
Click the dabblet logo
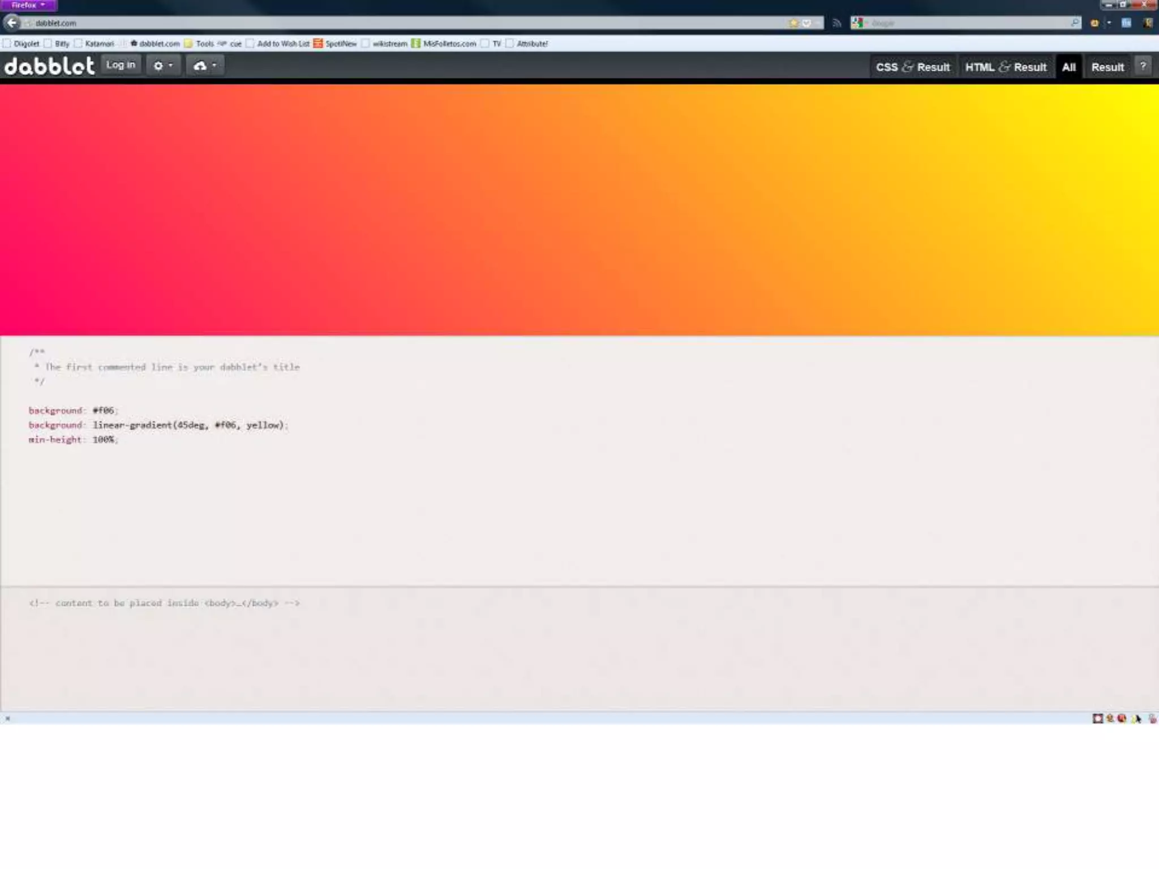49,66
